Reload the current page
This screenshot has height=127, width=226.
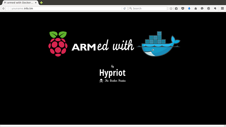125,8
